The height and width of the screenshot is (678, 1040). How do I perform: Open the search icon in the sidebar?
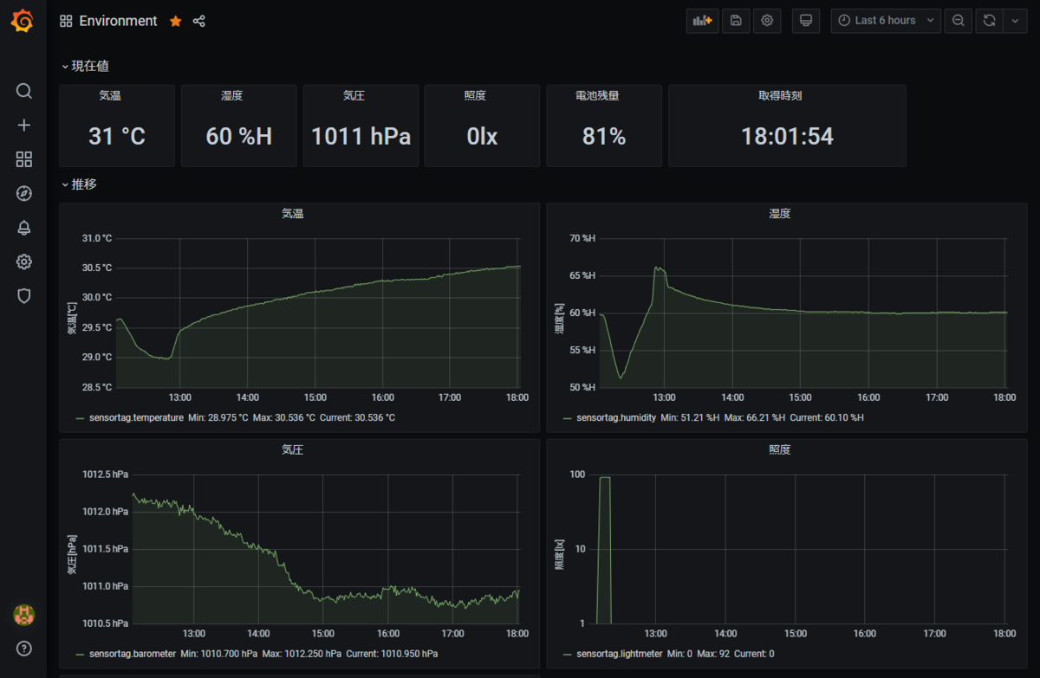click(24, 91)
